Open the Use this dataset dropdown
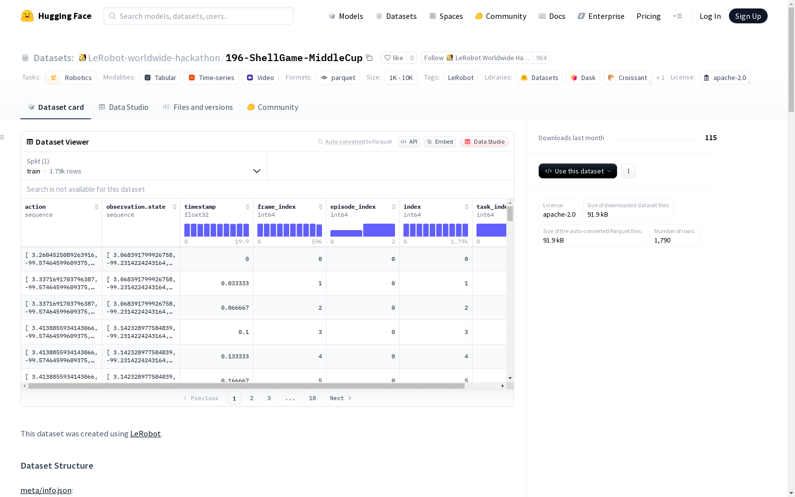This screenshot has width=795, height=497. pos(578,171)
